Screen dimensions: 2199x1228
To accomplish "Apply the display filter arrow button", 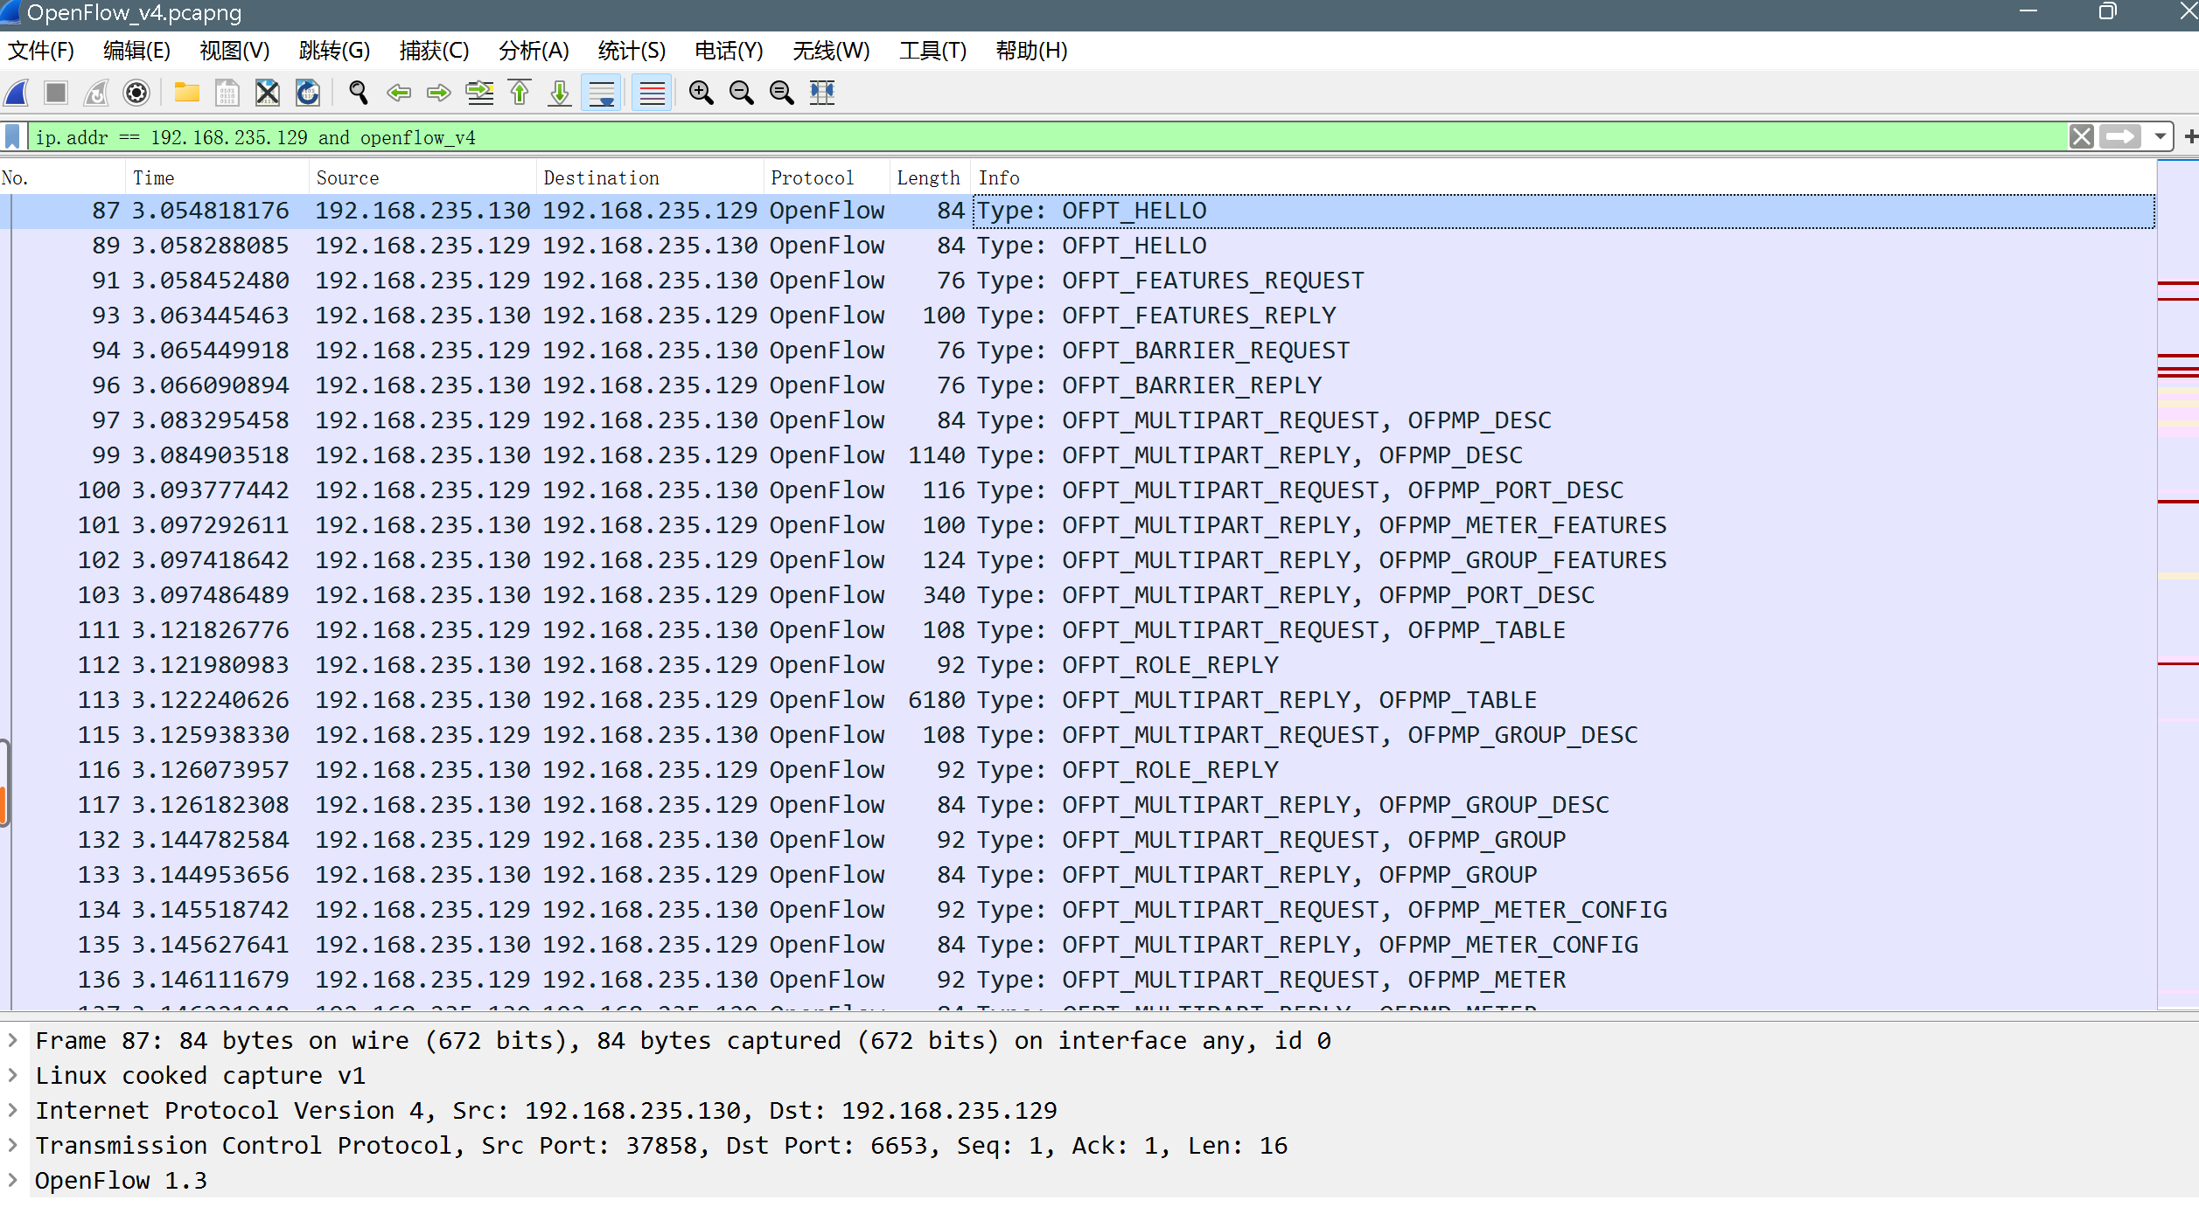I will (x=2120, y=137).
